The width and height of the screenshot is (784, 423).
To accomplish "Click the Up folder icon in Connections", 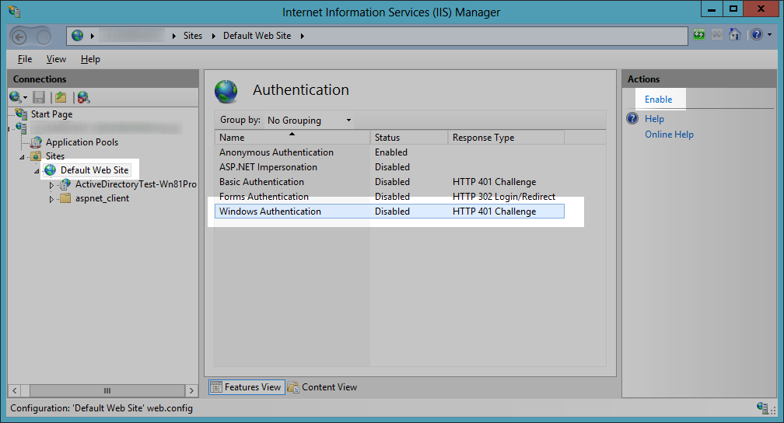I will click(x=61, y=97).
